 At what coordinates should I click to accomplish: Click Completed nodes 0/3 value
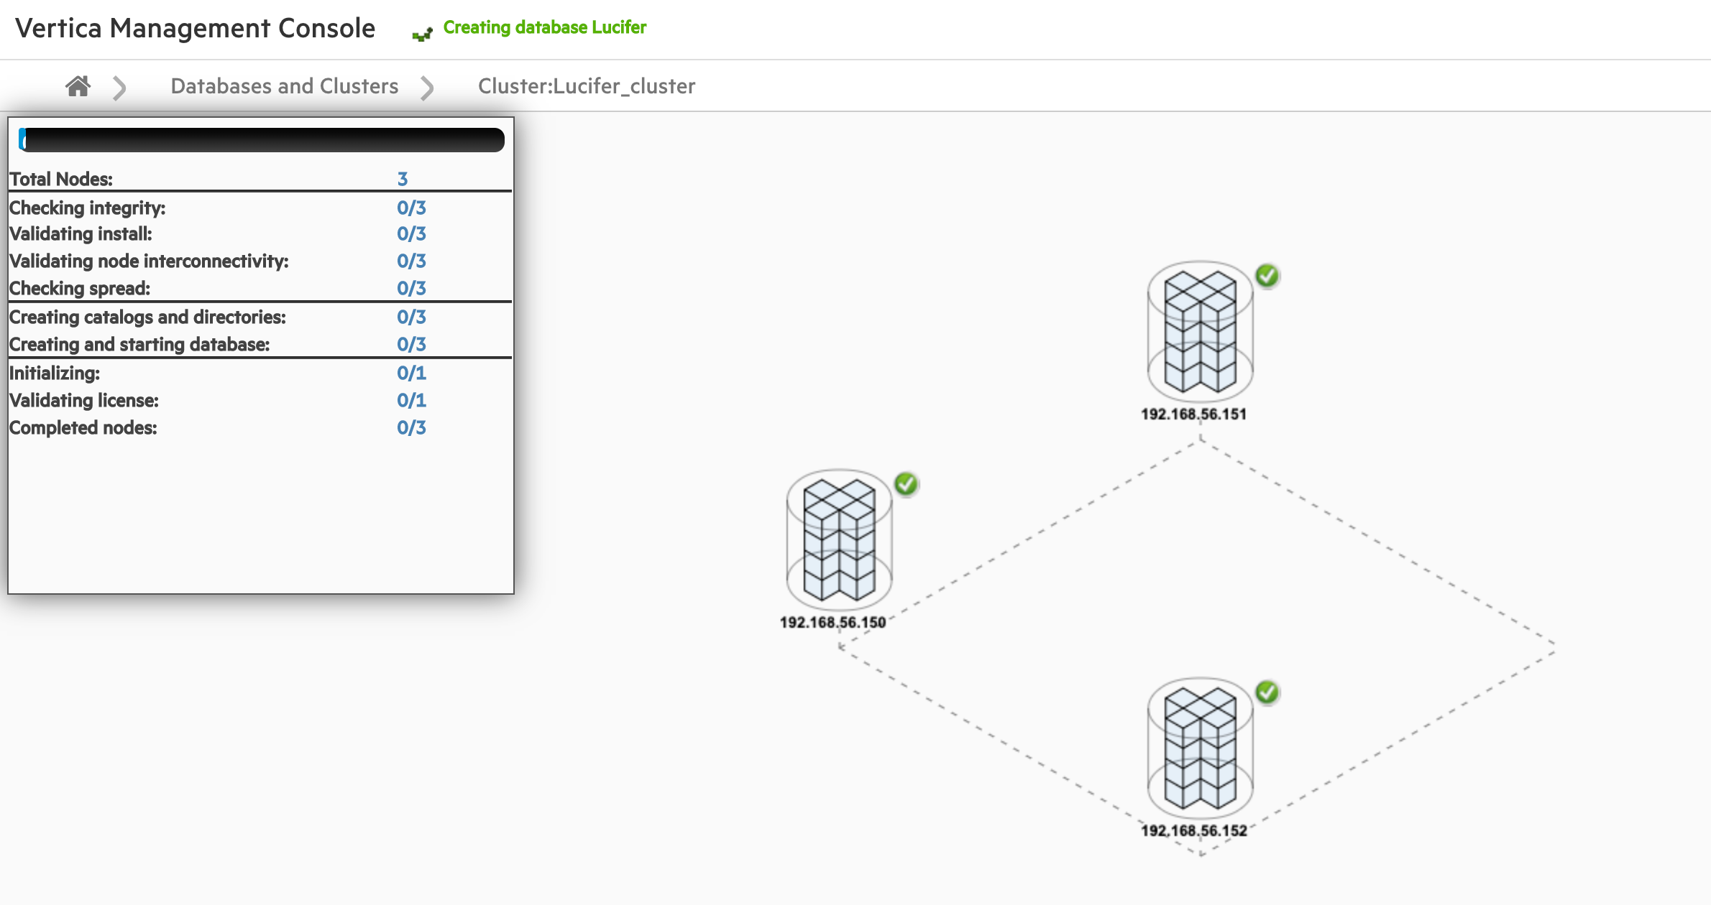[x=411, y=427]
